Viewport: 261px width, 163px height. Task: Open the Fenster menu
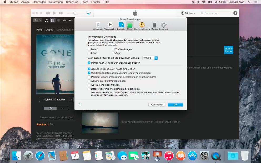pyautogui.click(x=96, y=2)
